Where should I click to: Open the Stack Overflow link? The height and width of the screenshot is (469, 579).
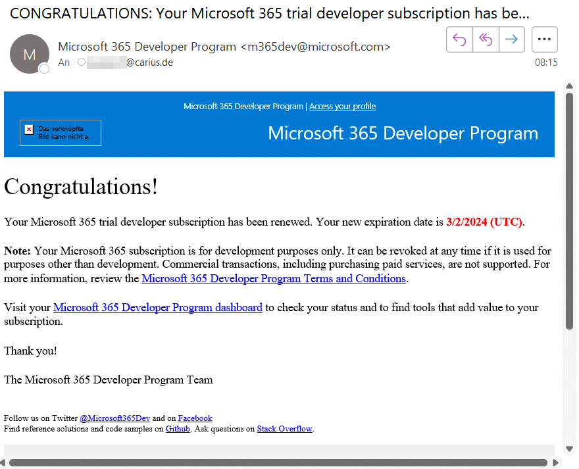285,429
